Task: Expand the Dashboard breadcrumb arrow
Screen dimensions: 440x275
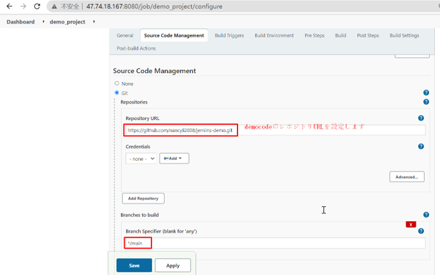Action: [x=43, y=22]
